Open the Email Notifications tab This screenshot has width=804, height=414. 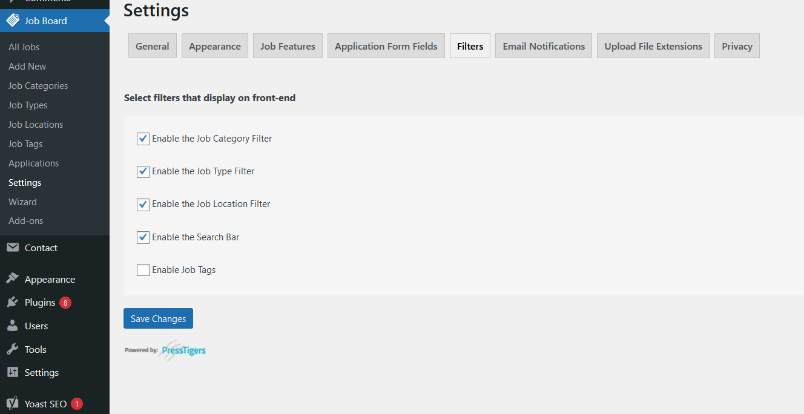(x=544, y=46)
